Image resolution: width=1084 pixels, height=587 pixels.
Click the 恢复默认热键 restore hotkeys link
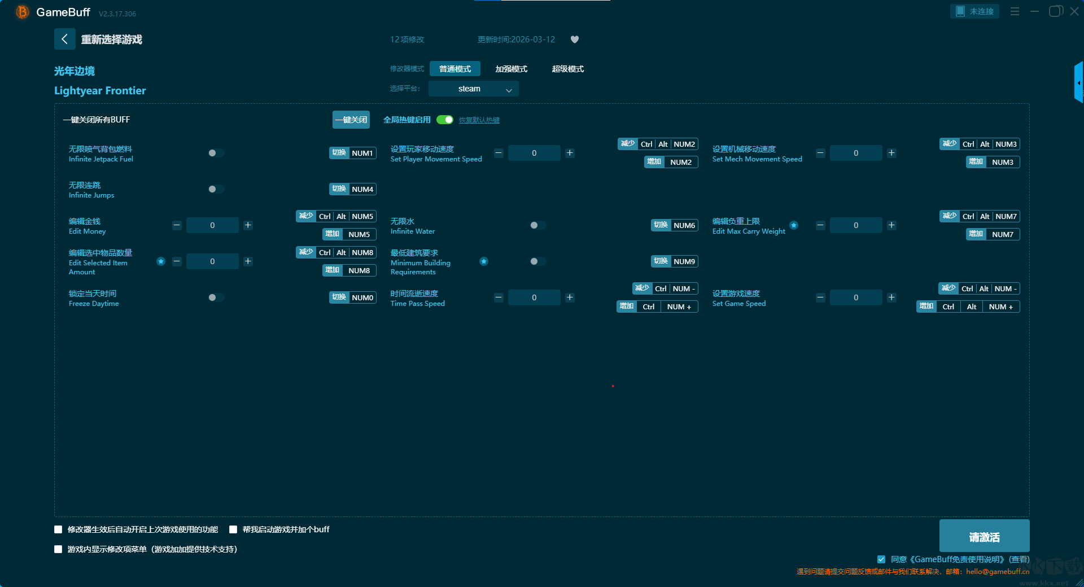point(479,120)
